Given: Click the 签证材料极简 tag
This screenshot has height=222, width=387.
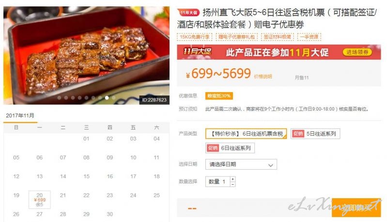Looking at the screenshot, I should pos(278,37).
